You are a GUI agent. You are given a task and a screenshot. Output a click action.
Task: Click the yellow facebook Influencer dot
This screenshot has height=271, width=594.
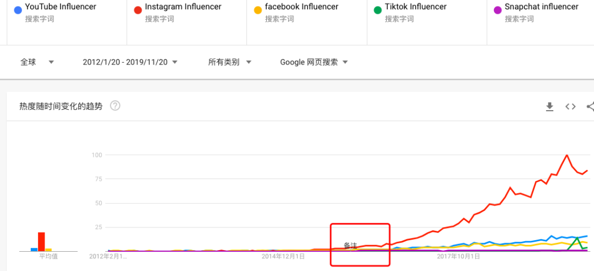258,10
